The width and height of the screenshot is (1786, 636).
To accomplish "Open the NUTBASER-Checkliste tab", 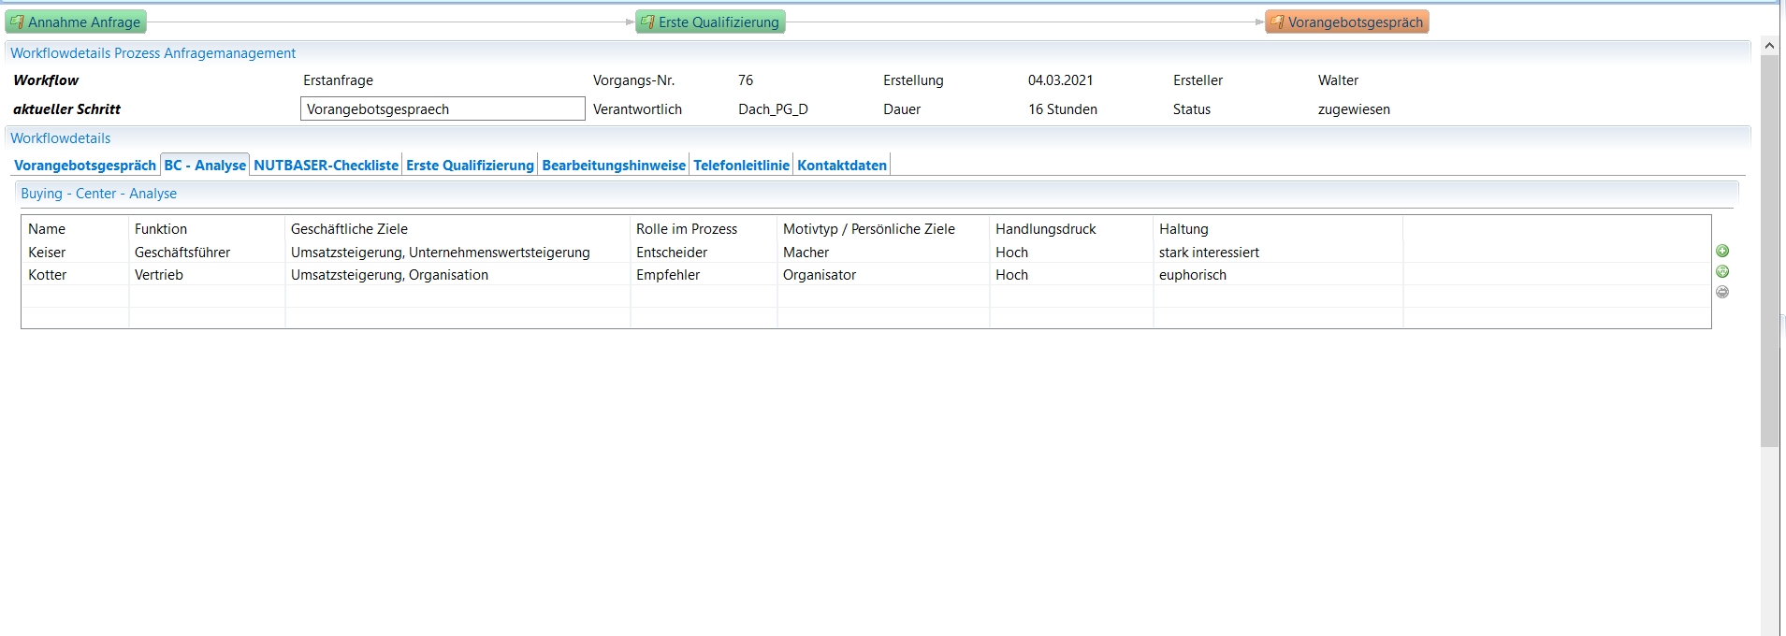I will [327, 166].
